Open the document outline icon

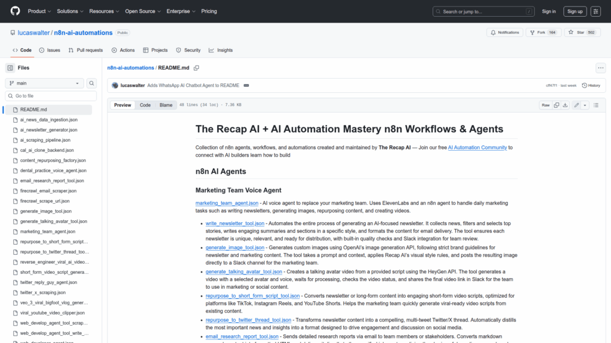click(x=595, y=105)
